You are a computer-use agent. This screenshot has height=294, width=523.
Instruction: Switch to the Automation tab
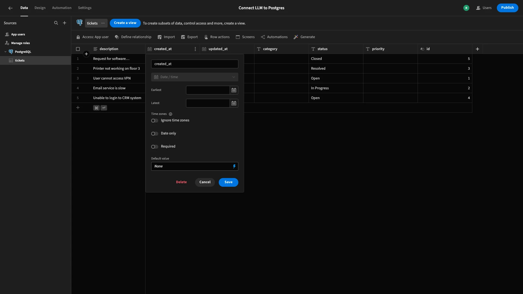tap(62, 8)
